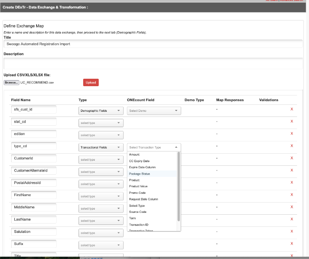Click the red X beside edition
Viewport: 309px width, 259px height.
pyautogui.click(x=292, y=134)
